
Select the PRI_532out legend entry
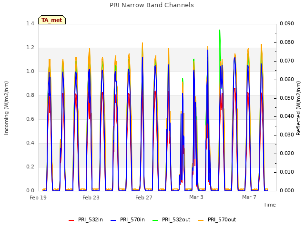point(172,219)
